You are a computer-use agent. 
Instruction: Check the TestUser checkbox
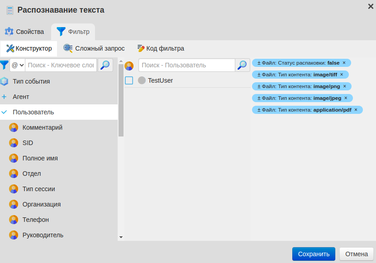click(129, 80)
